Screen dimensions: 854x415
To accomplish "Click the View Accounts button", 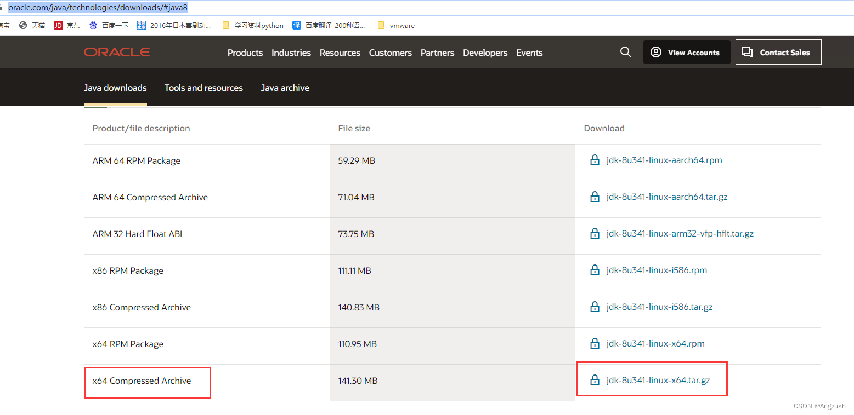I will [x=687, y=52].
